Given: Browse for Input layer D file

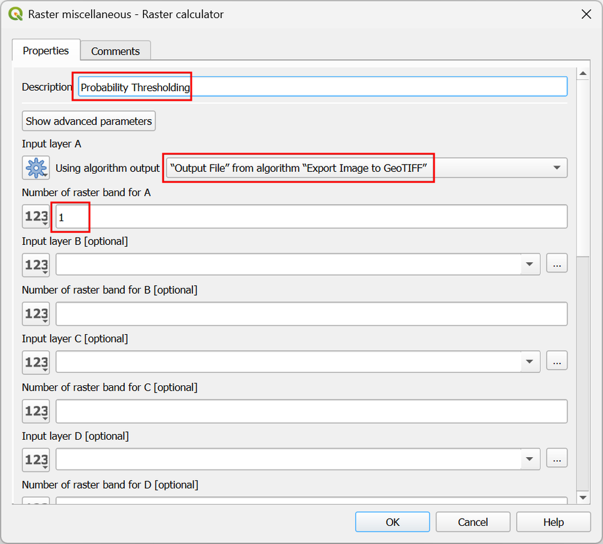Looking at the screenshot, I should tap(557, 458).
